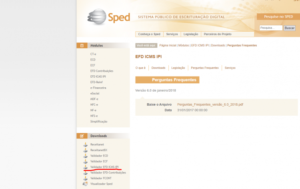Click the Buscar search button
The image size is (300, 189).
[290, 28]
